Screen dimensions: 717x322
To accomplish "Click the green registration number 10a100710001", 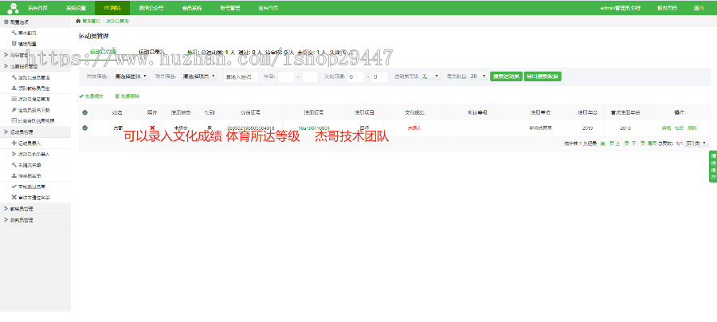I will [314, 128].
